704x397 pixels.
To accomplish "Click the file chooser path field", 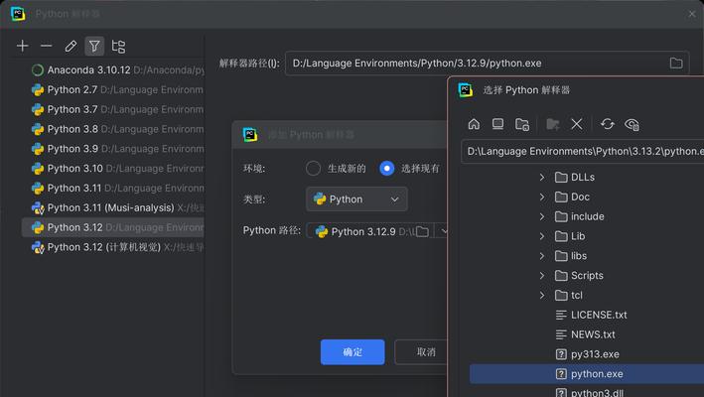I will pos(583,152).
